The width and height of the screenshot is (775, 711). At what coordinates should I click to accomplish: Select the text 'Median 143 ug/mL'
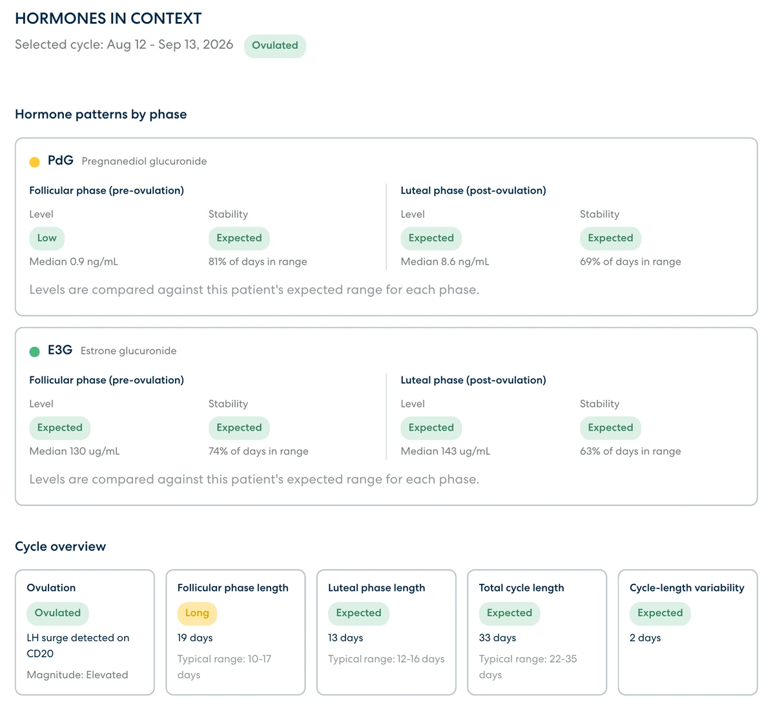click(x=446, y=451)
